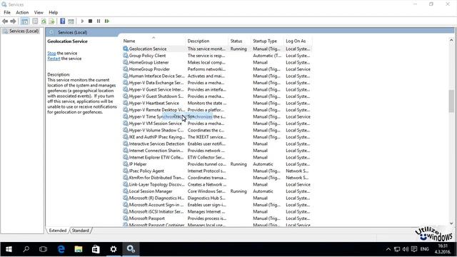The height and width of the screenshot is (257, 457).
Task: Select Microsoft Account Sign-in Assistant row
Action: (217, 205)
